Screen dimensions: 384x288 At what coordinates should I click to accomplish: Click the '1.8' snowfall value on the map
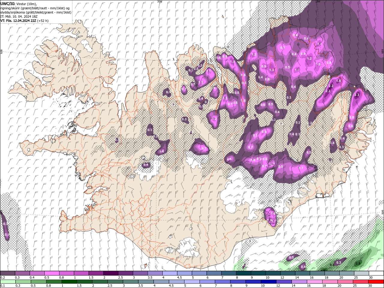tap(339, 81)
